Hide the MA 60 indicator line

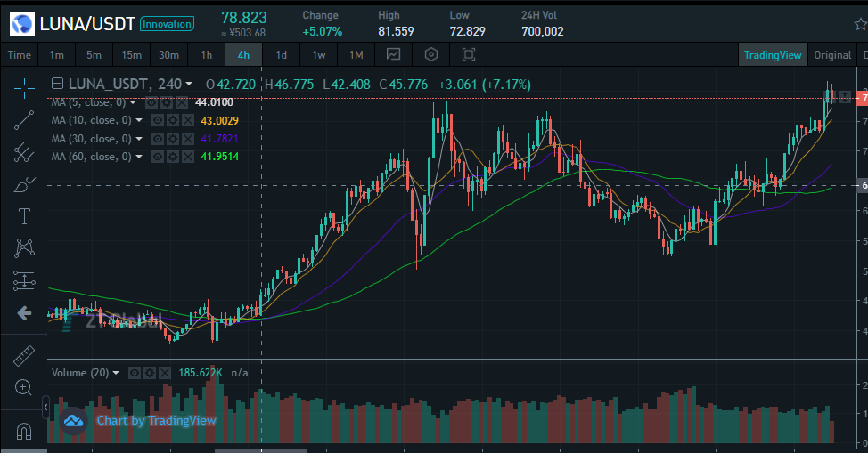point(158,158)
